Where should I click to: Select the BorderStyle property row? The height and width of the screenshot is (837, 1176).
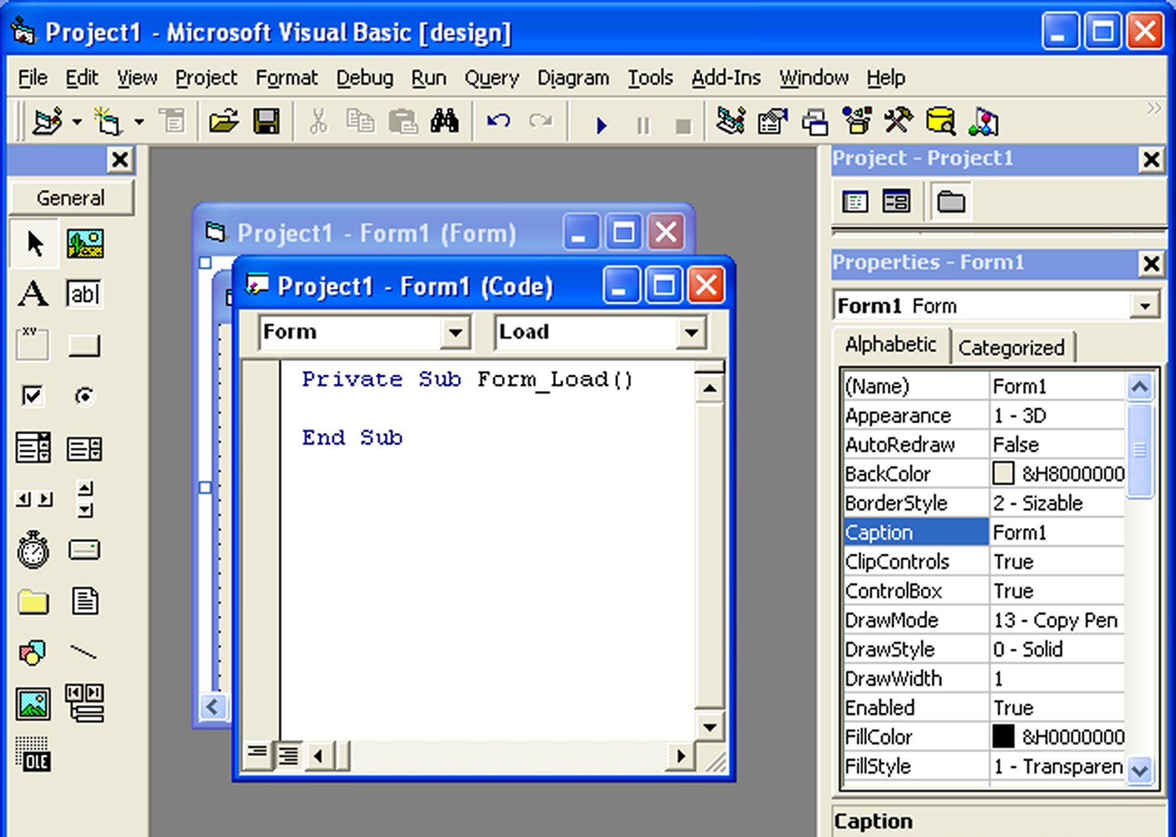pyautogui.click(x=984, y=503)
